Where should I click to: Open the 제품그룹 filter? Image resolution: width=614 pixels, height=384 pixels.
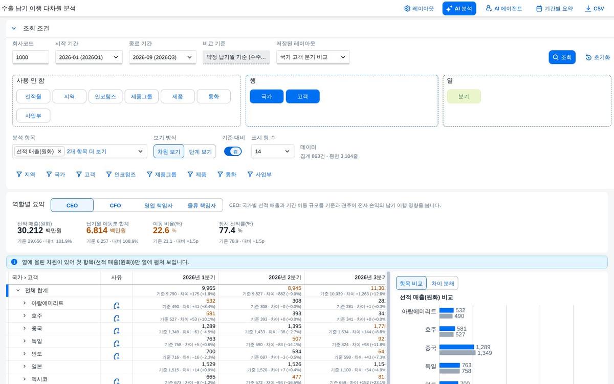click(161, 175)
